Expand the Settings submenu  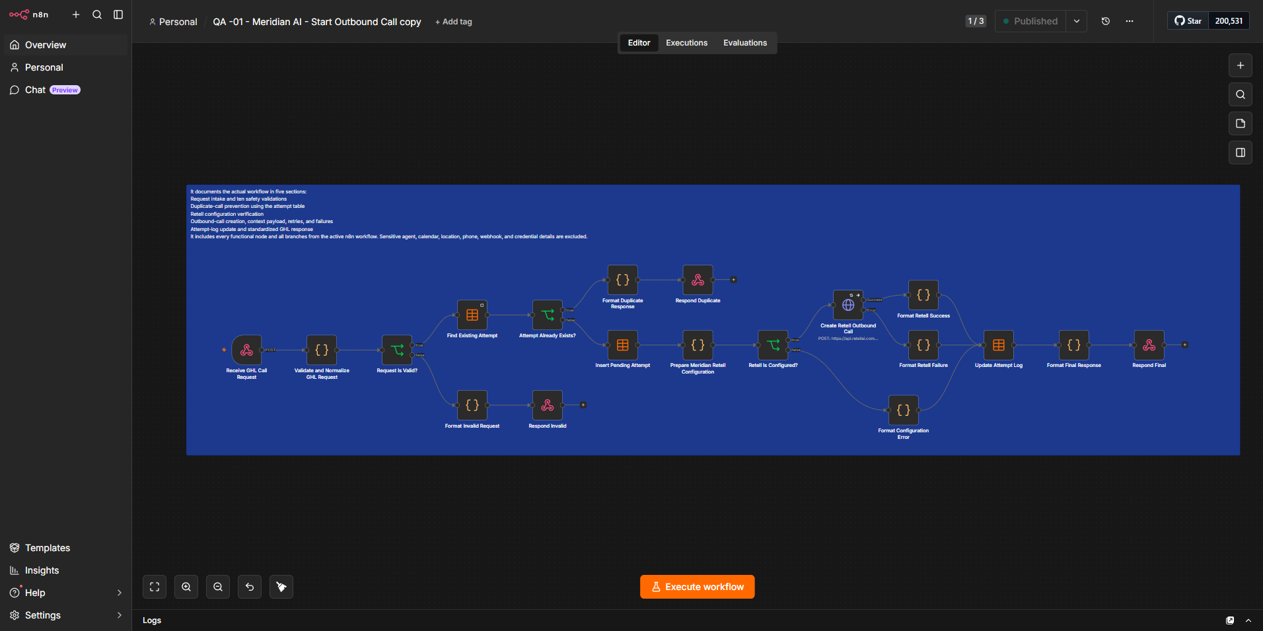pyautogui.click(x=120, y=615)
